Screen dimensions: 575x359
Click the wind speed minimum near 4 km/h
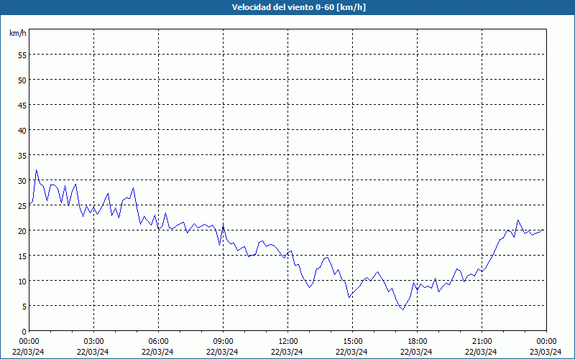pyautogui.click(x=403, y=309)
